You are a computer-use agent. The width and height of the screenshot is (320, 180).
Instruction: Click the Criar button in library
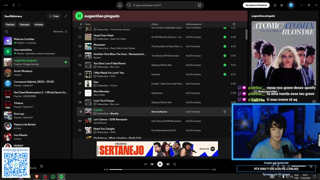(54, 16)
